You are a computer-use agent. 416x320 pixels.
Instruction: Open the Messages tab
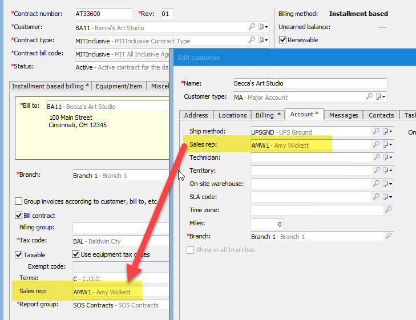(344, 115)
